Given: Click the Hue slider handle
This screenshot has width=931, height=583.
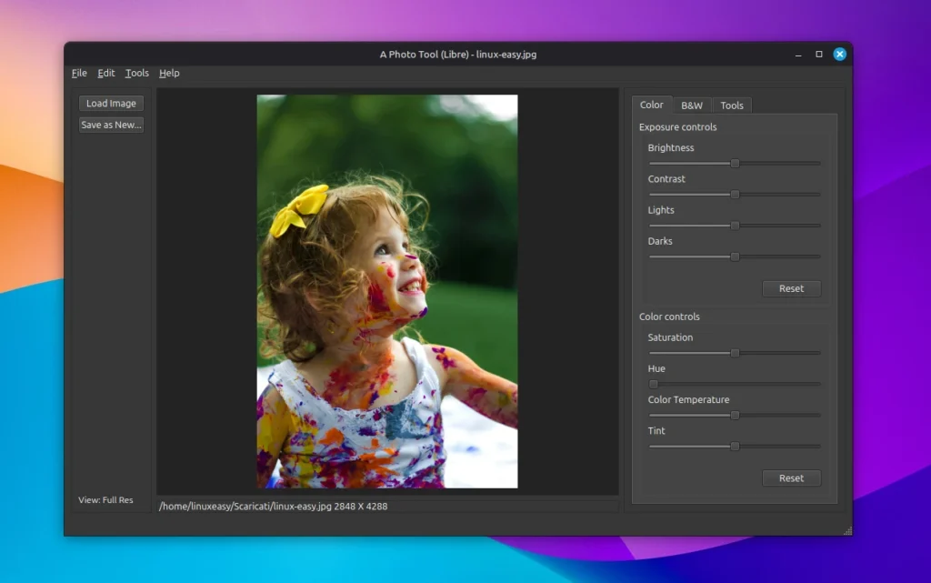Looking at the screenshot, I should 652,383.
